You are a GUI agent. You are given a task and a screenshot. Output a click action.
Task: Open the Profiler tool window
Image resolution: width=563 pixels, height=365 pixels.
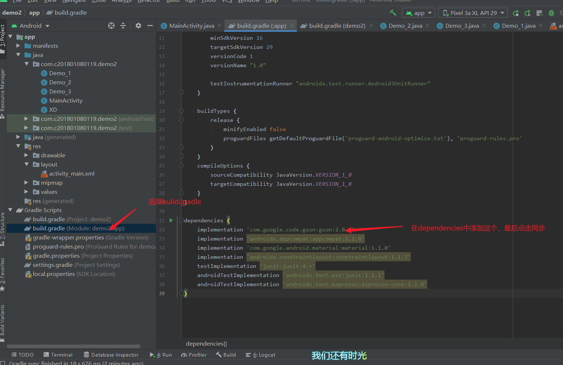click(194, 355)
